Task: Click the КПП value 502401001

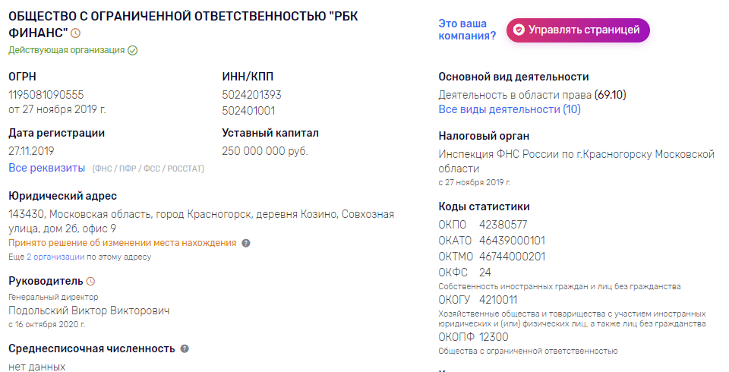Action: click(x=248, y=109)
